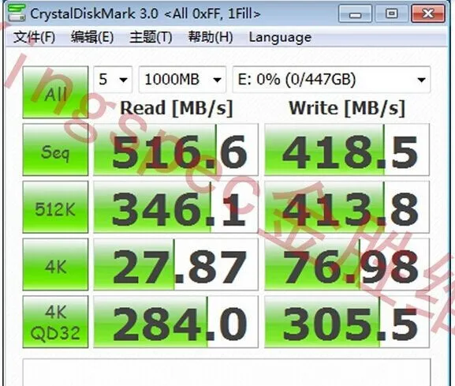Click the Write [MB/s] column header
455x386 pixels.
pos(347,108)
